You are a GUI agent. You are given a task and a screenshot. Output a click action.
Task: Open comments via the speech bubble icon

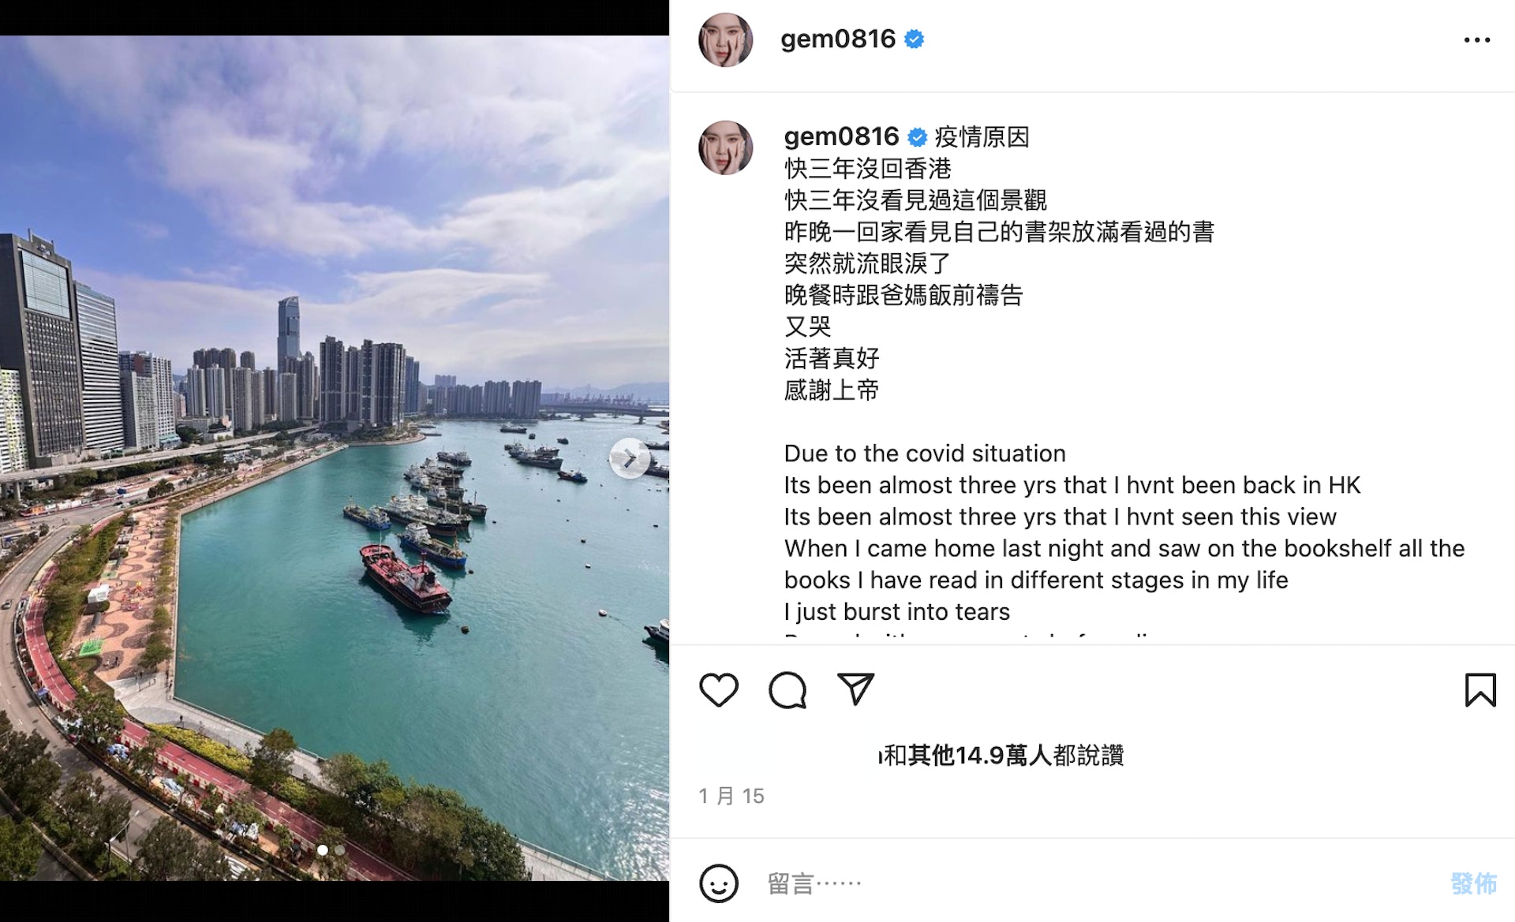[787, 690]
